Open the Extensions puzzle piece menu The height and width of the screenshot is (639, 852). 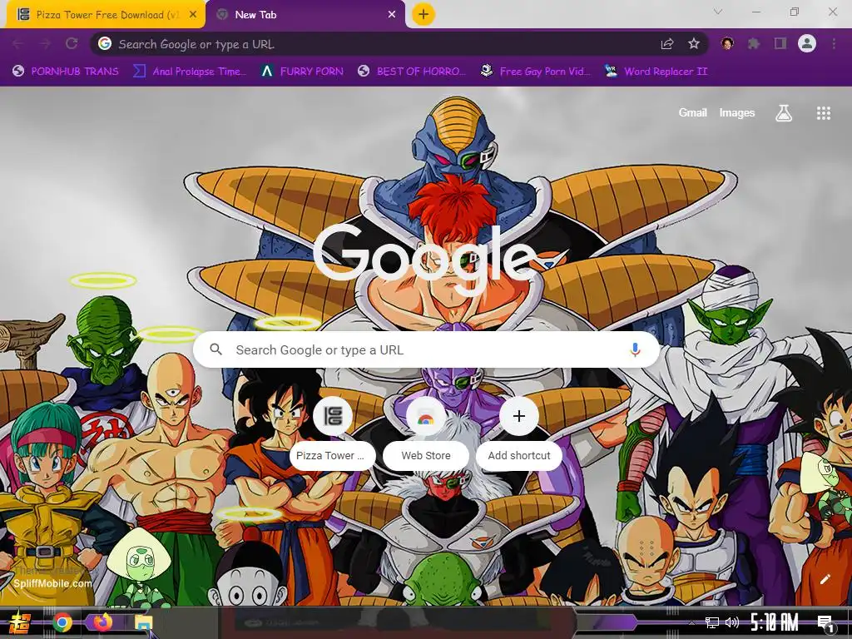click(754, 43)
